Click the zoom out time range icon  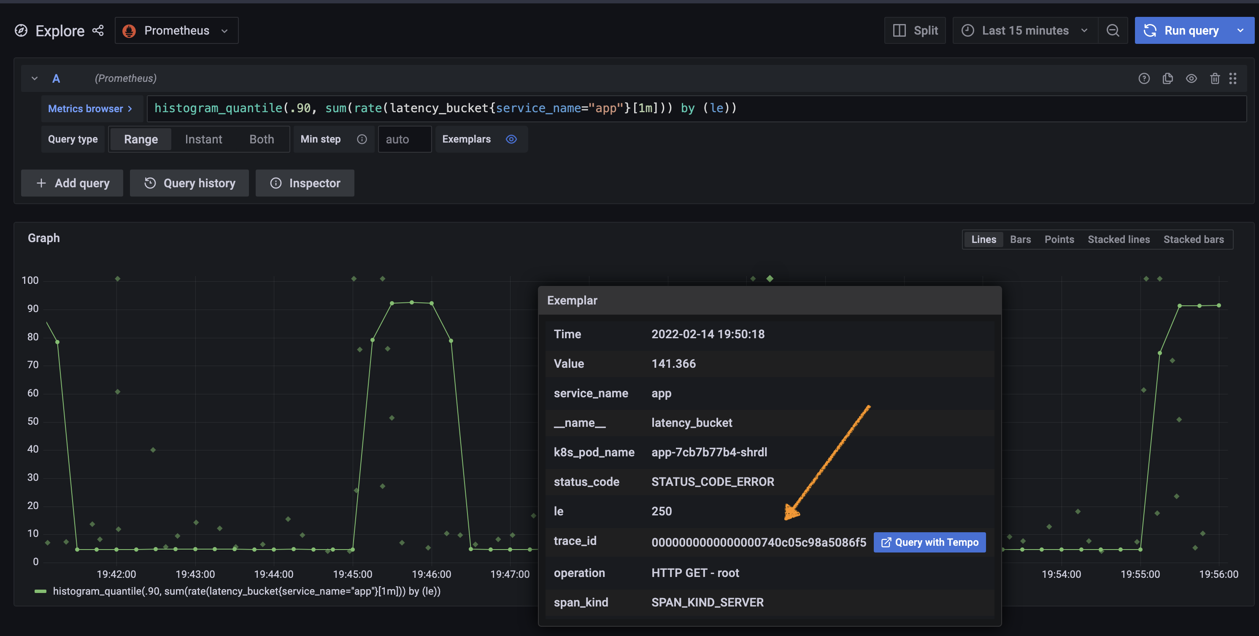pyautogui.click(x=1113, y=30)
